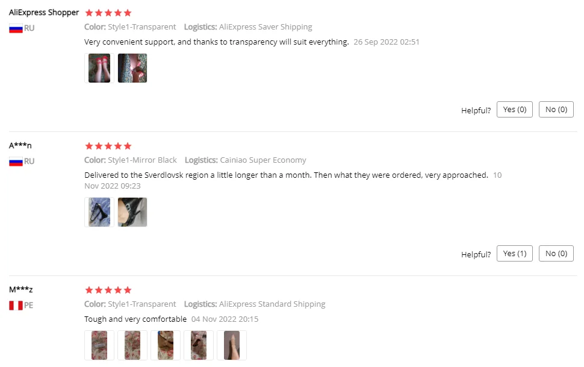View second photo in A***n's review
This screenshot has height=367, width=584.
click(x=132, y=212)
